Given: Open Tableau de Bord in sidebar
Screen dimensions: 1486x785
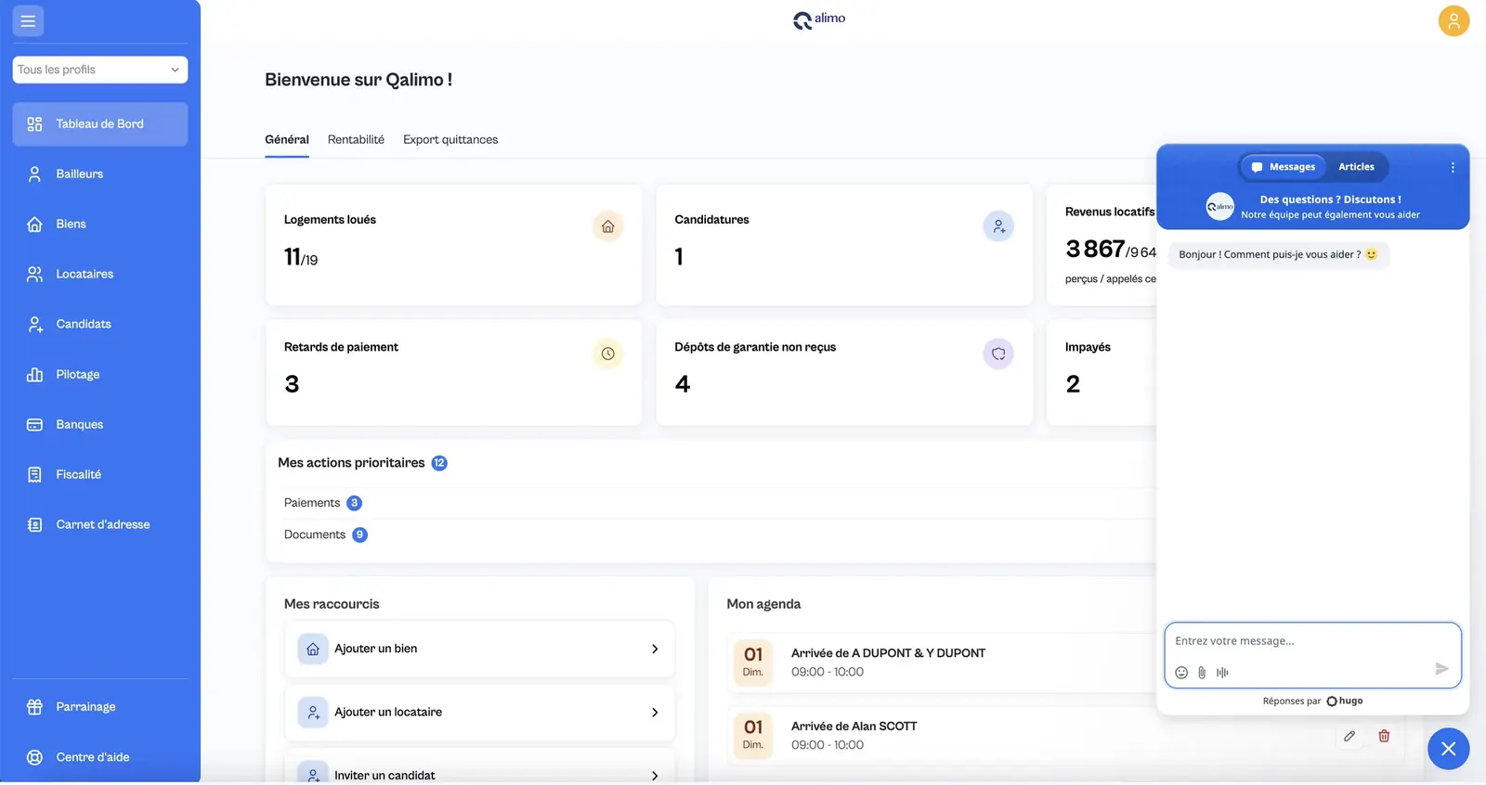Looking at the screenshot, I should 100,124.
